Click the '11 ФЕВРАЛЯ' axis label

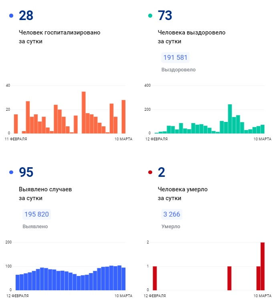(x=16, y=139)
